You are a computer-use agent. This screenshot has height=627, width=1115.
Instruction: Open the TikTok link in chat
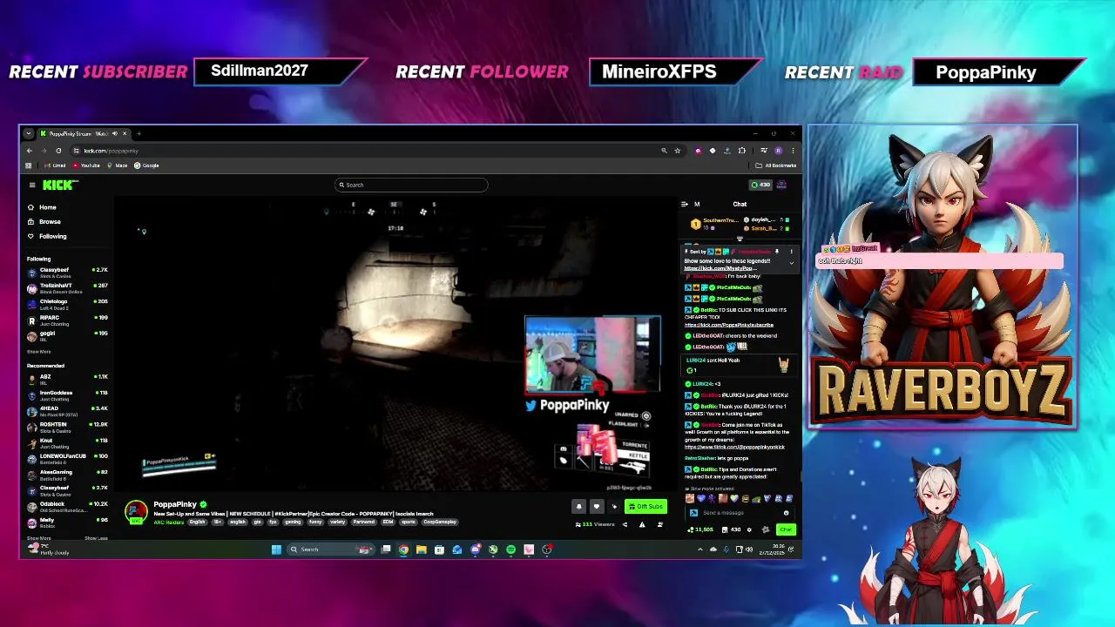point(734,447)
